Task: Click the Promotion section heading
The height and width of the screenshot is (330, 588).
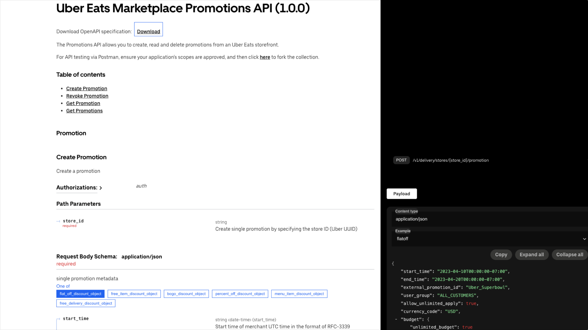Action: point(71,133)
